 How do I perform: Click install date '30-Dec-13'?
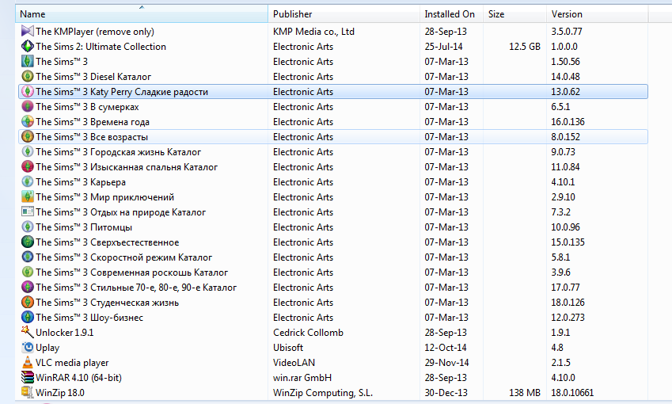coord(446,392)
